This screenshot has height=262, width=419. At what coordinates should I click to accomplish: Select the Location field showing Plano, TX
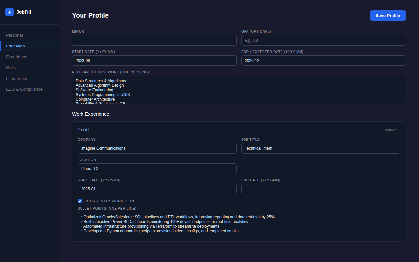click(x=157, y=169)
